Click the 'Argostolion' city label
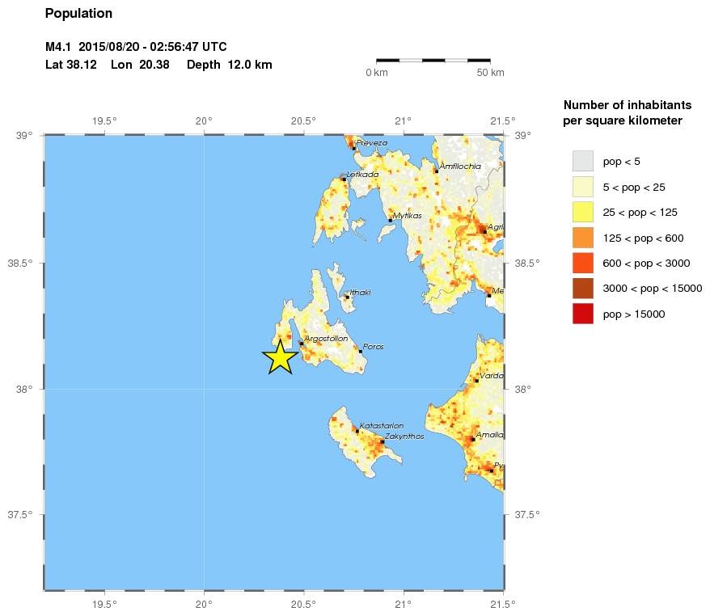Screen dimensions: 710x616 pyautogui.click(x=326, y=339)
